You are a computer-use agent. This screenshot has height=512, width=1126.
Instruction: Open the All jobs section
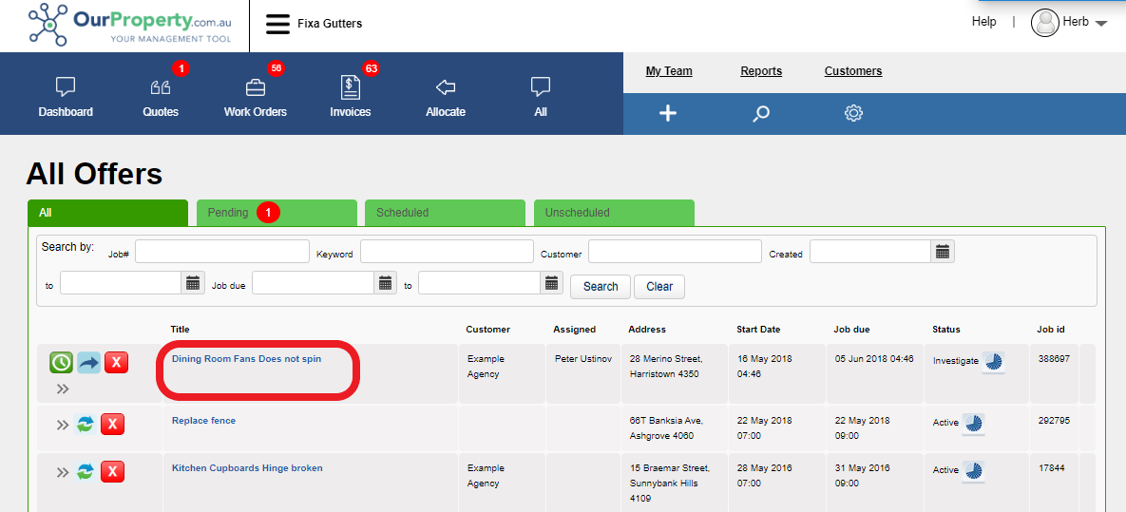(x=540, y=98)
